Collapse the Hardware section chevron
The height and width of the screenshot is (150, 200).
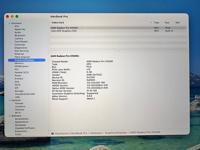coord(9,23)
